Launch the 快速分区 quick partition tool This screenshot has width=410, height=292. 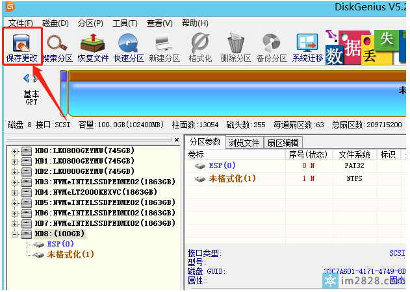(x=128, y=47)
